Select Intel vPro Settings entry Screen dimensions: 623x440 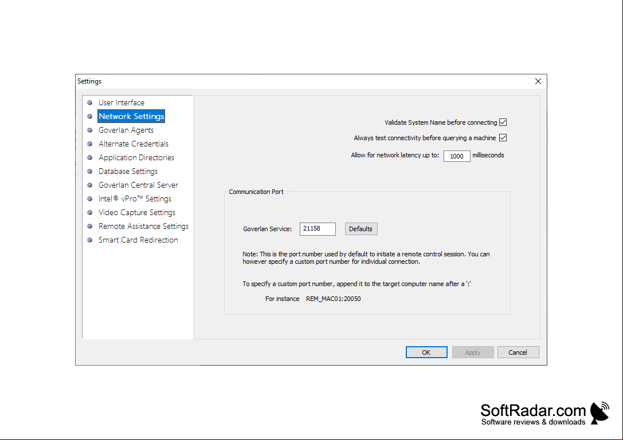[x=135, y=199]
